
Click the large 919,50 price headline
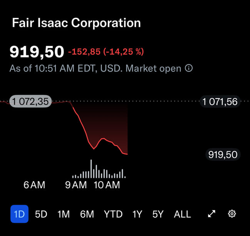37,52
